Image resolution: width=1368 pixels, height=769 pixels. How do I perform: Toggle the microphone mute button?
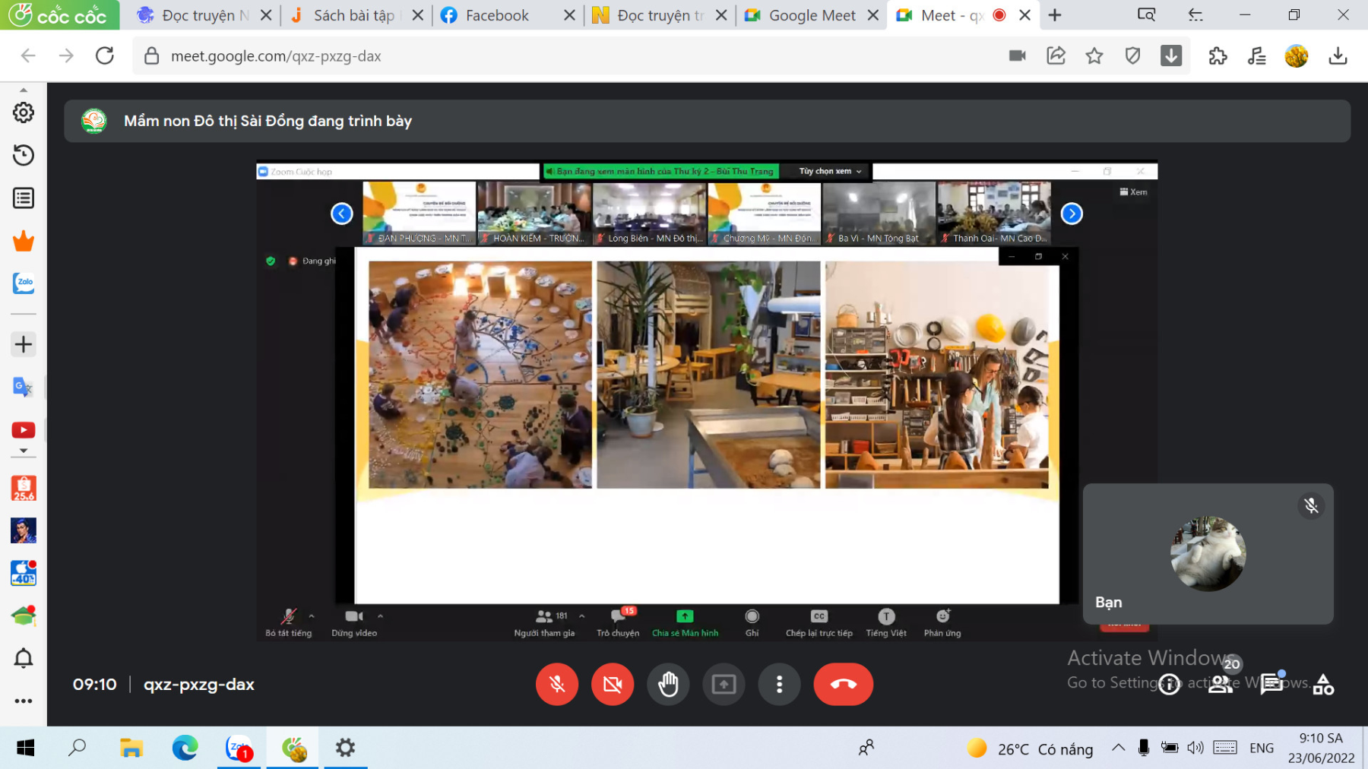point(557,684)
